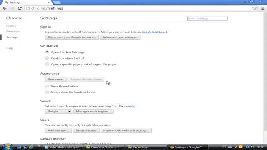This screenshot has width=267, height=150.
Task: Open Advanced sync settings
Action: tap(120, 37)
